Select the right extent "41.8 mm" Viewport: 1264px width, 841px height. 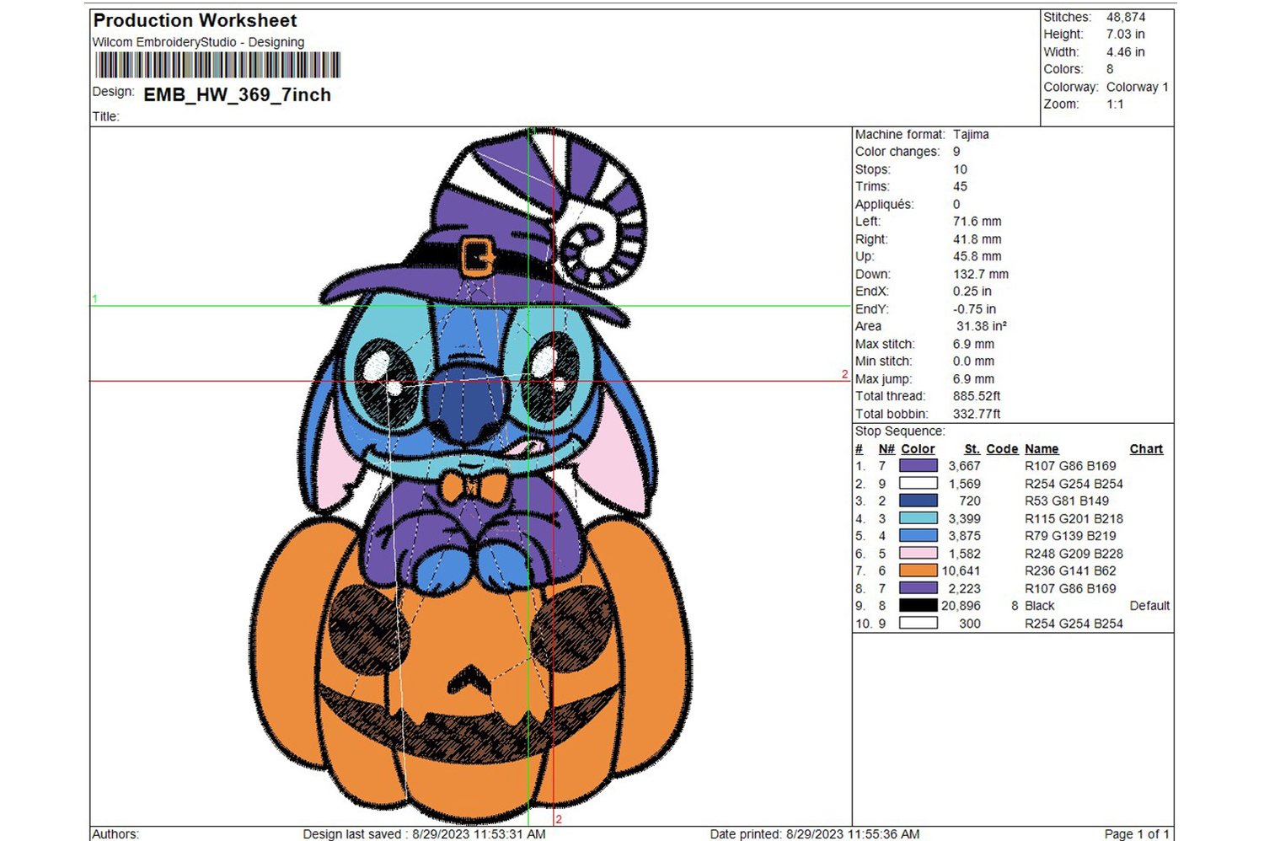pyautogui.click(x=977, y=239)
